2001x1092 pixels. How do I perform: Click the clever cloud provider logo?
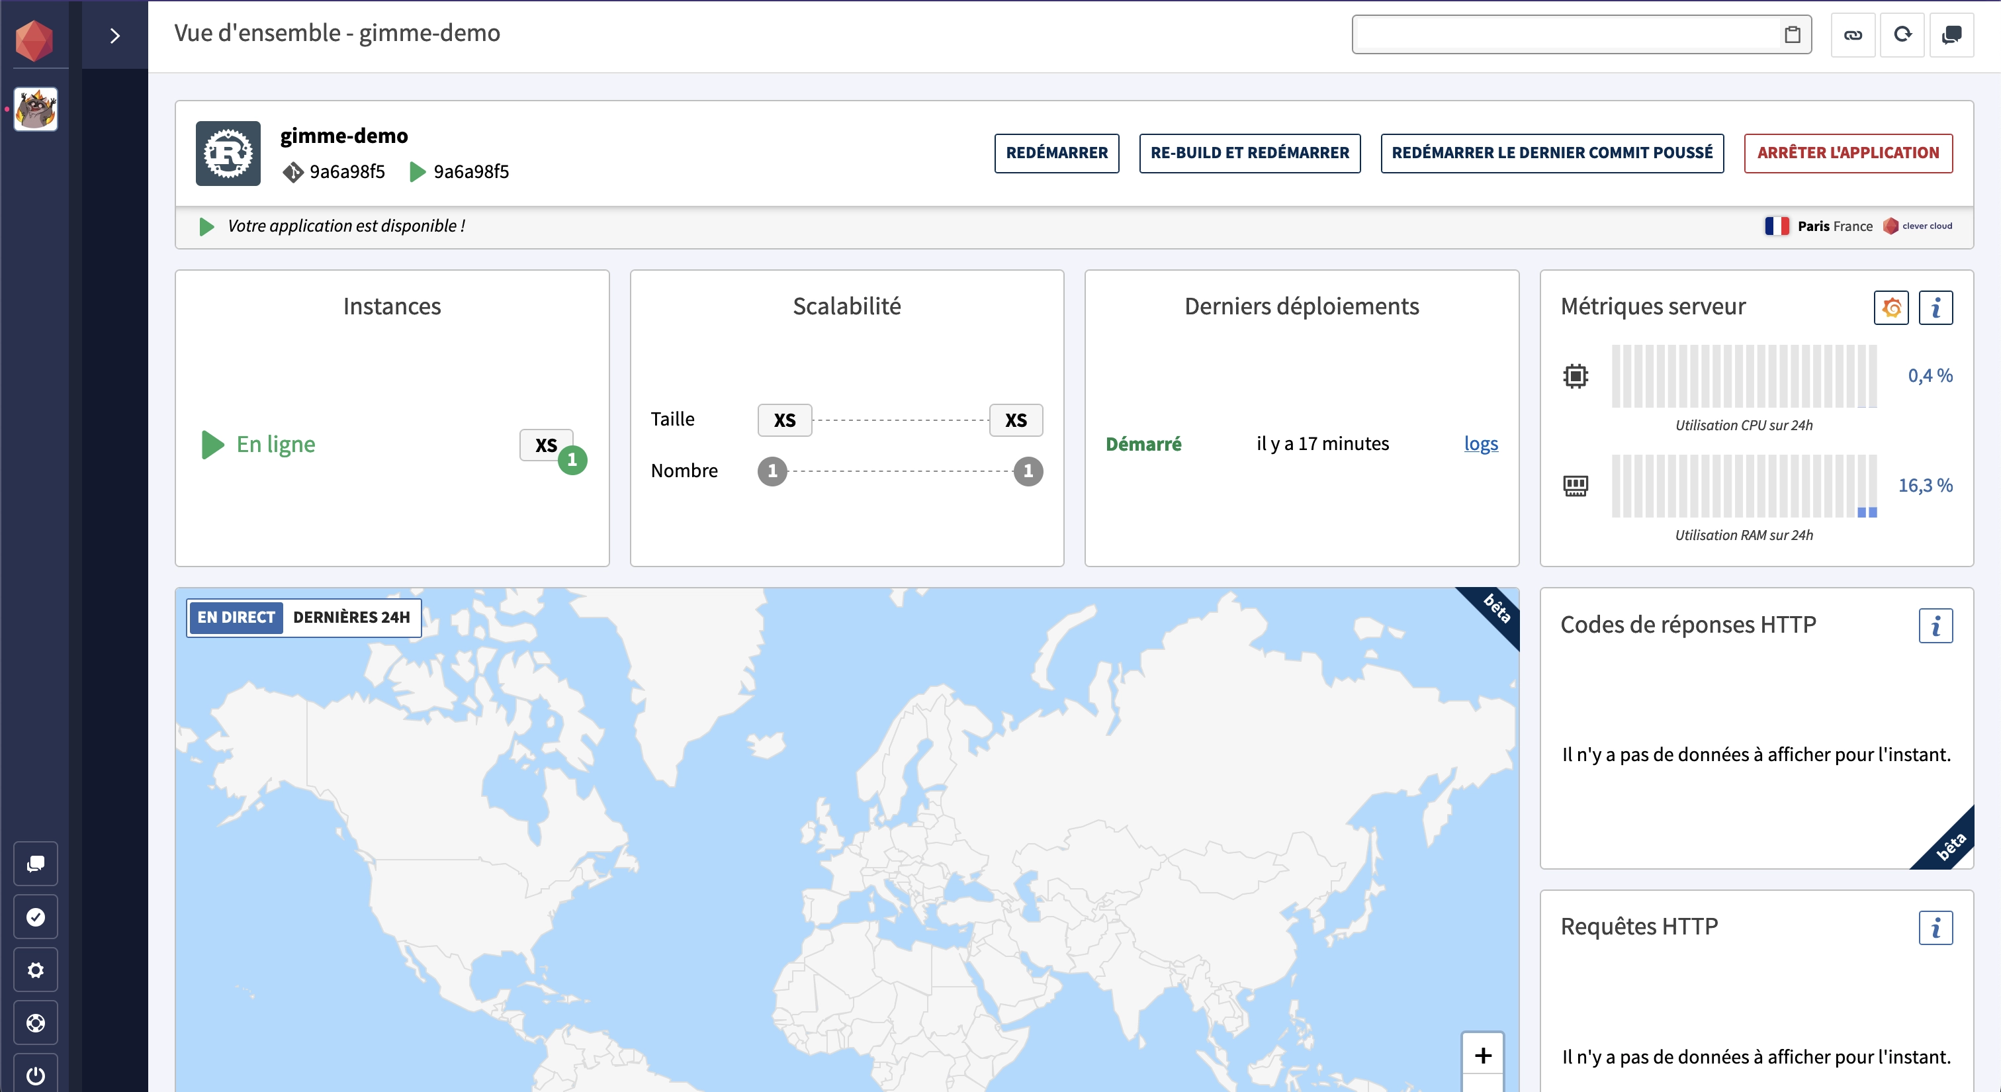click(1917, 226)
